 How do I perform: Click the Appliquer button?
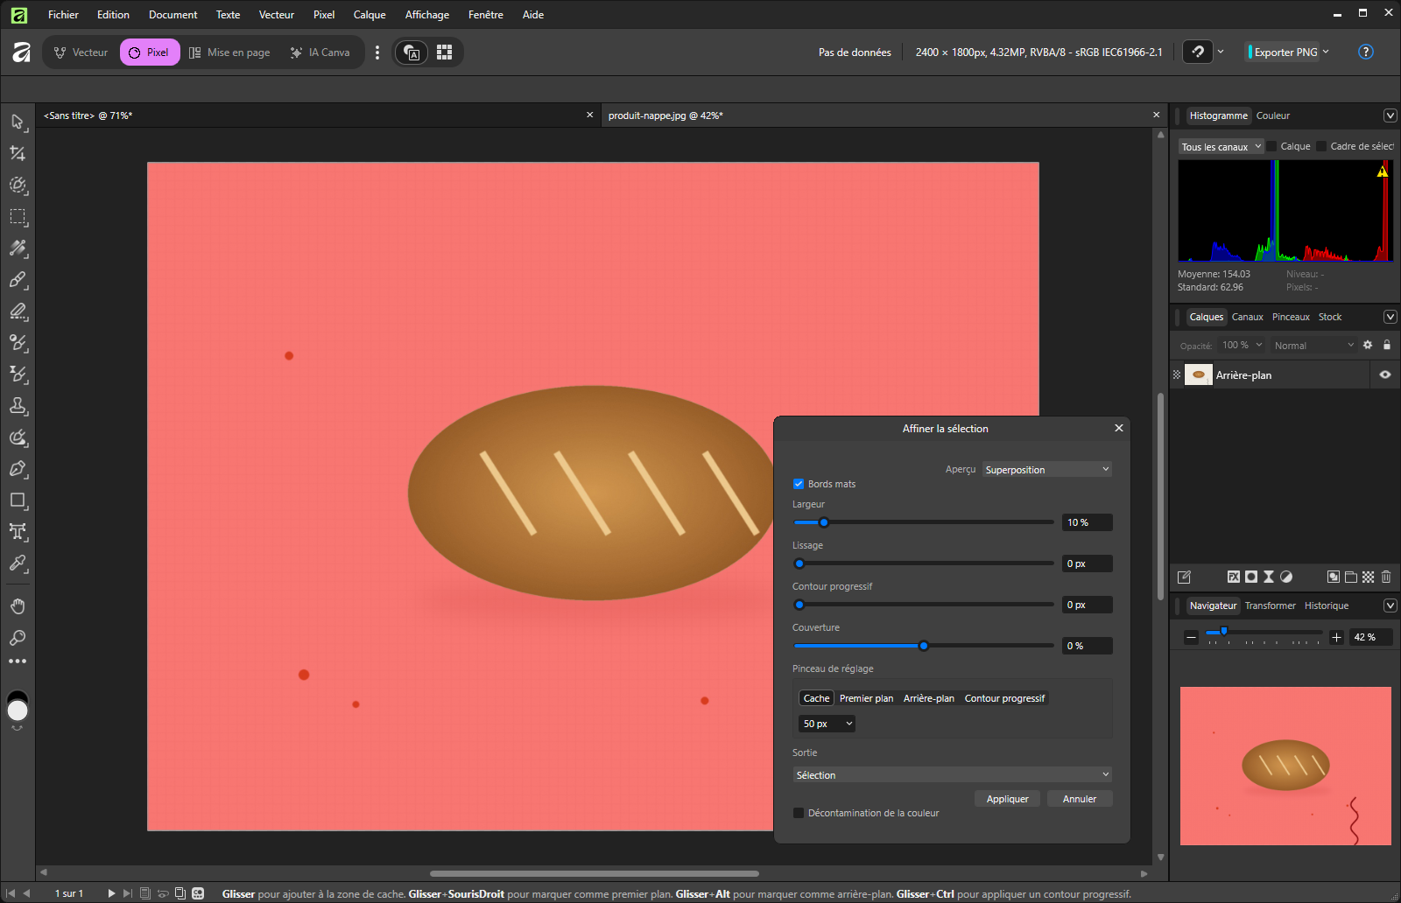[1007, 799]
